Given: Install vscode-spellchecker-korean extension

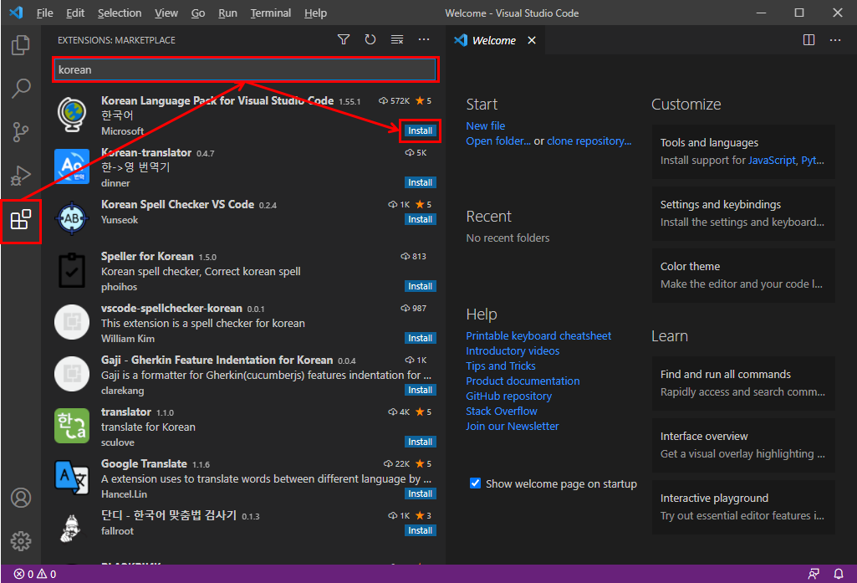Looking at the screenshot, I should [x=420, y=338].
